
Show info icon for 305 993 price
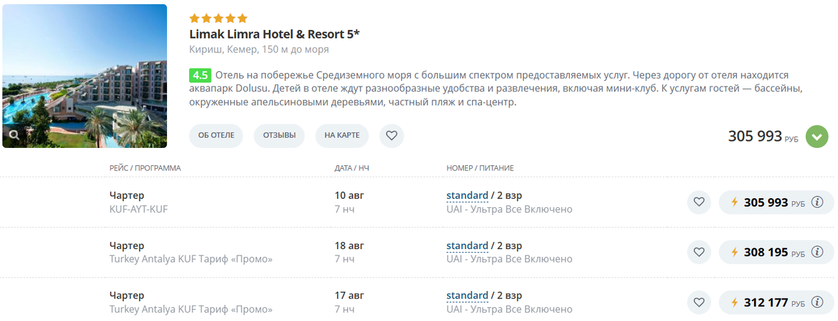(818, 202)
